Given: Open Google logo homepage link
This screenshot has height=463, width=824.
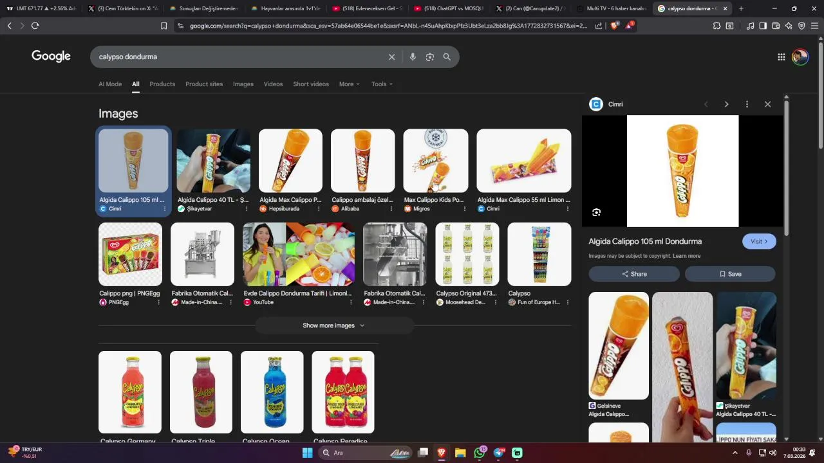Looking at the screenshot, I should (x=51, y=57).
